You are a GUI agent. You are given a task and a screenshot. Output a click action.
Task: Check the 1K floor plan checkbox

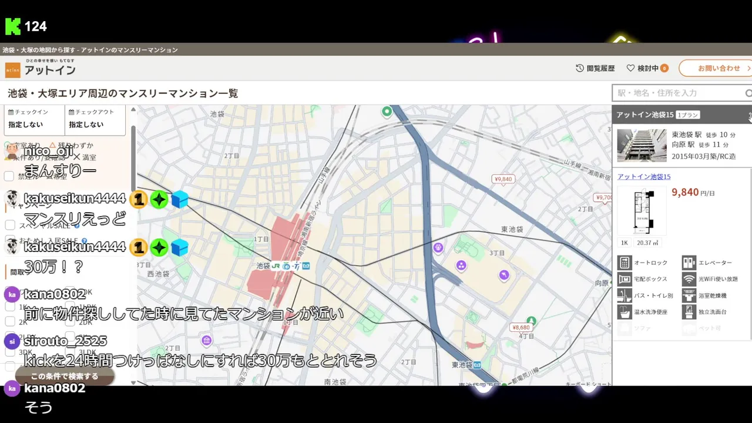pyautogui.click(x=9, y=307)
